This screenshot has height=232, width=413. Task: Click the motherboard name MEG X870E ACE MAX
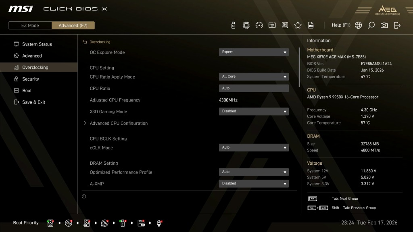pyautogui.click(x=336, y=57)
